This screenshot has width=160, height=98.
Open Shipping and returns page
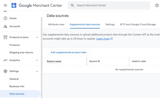[21, 52]
